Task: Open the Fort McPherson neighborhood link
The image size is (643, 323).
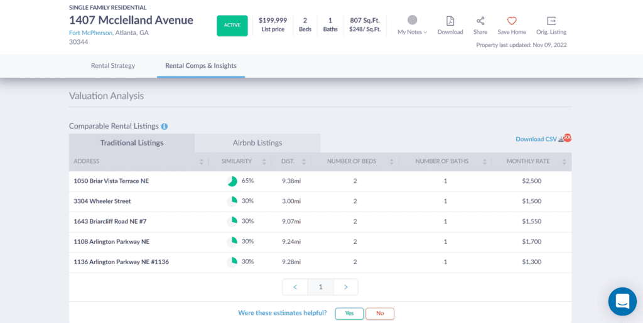Action: click(x=90, y=33)
